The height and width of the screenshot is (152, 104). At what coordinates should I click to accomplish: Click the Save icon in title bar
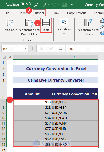[x=36, y=4]
